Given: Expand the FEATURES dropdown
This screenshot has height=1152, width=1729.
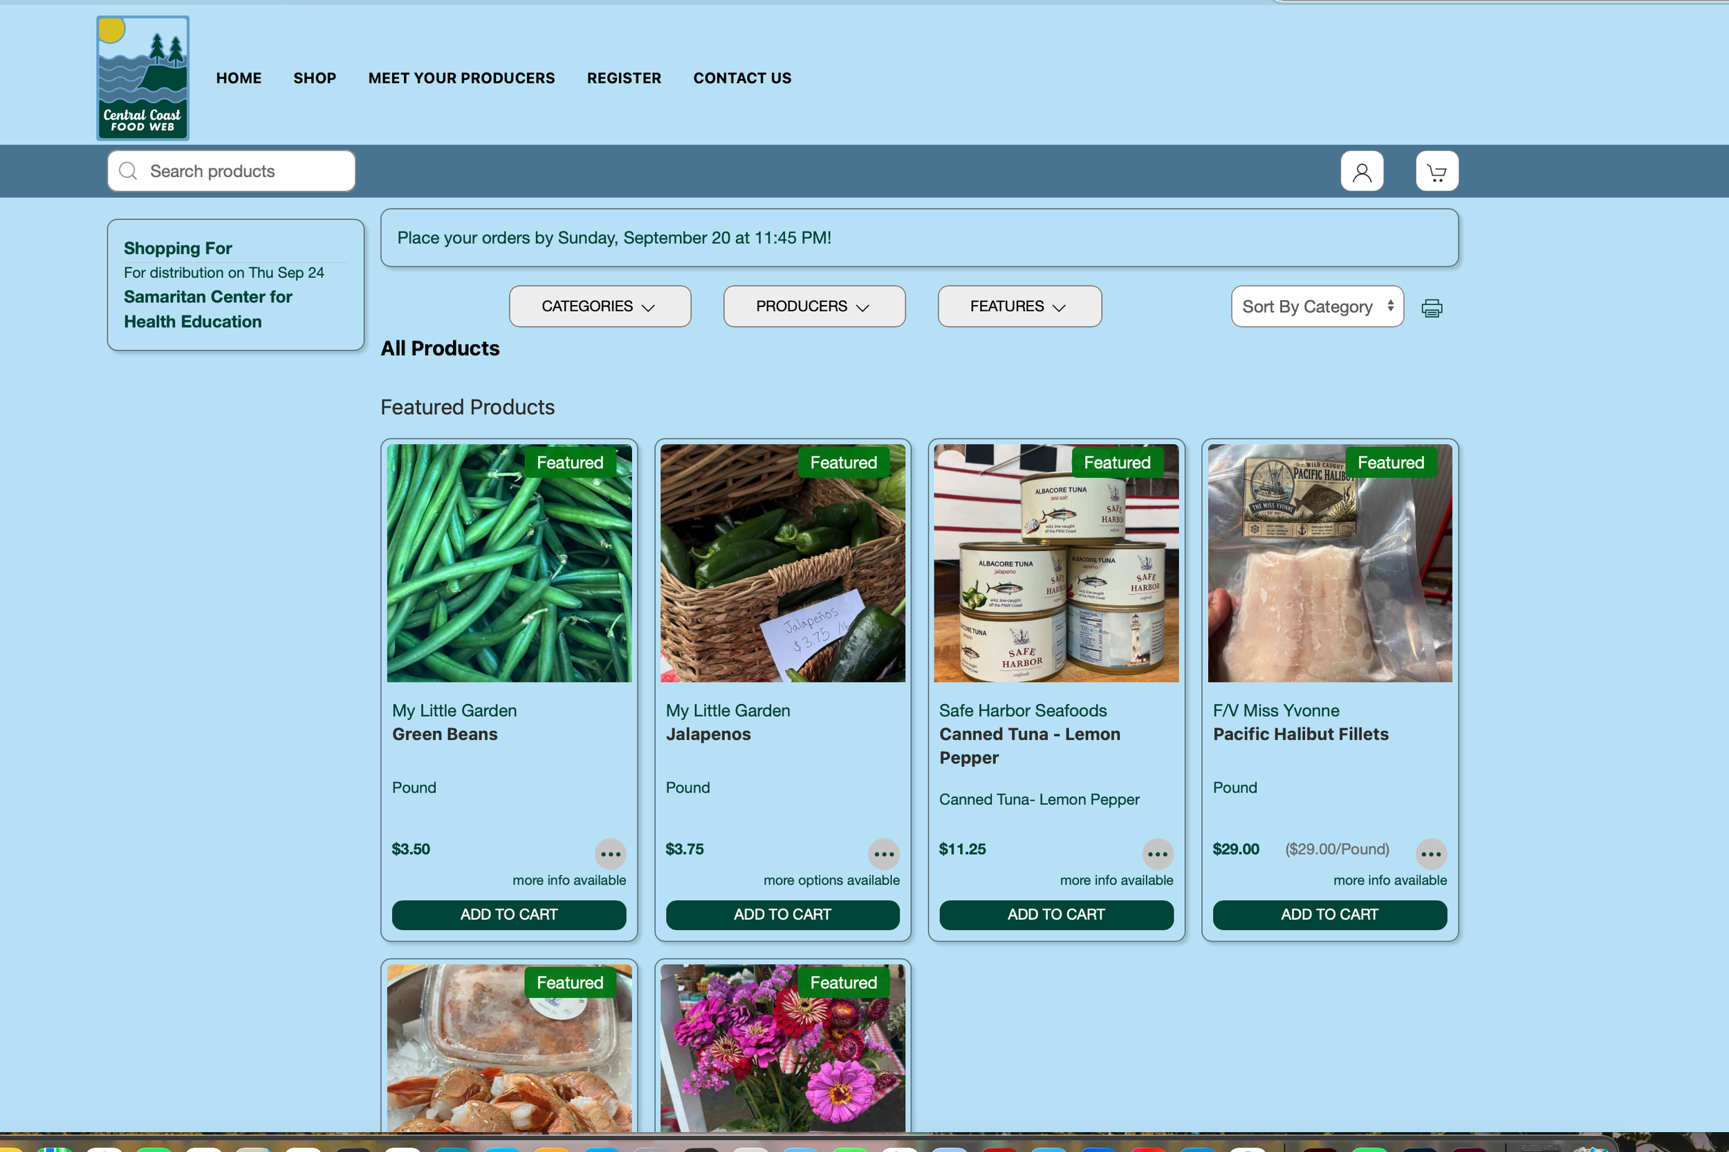Looking at the screenshot, I should pyautogui.click(x=1019, y=306).
